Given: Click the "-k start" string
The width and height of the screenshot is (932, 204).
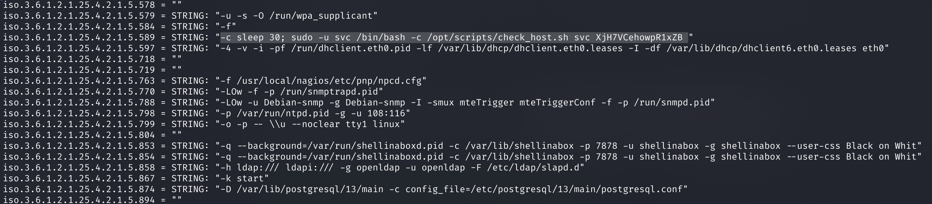Looking at the screenshot, I should click(242, 178).
